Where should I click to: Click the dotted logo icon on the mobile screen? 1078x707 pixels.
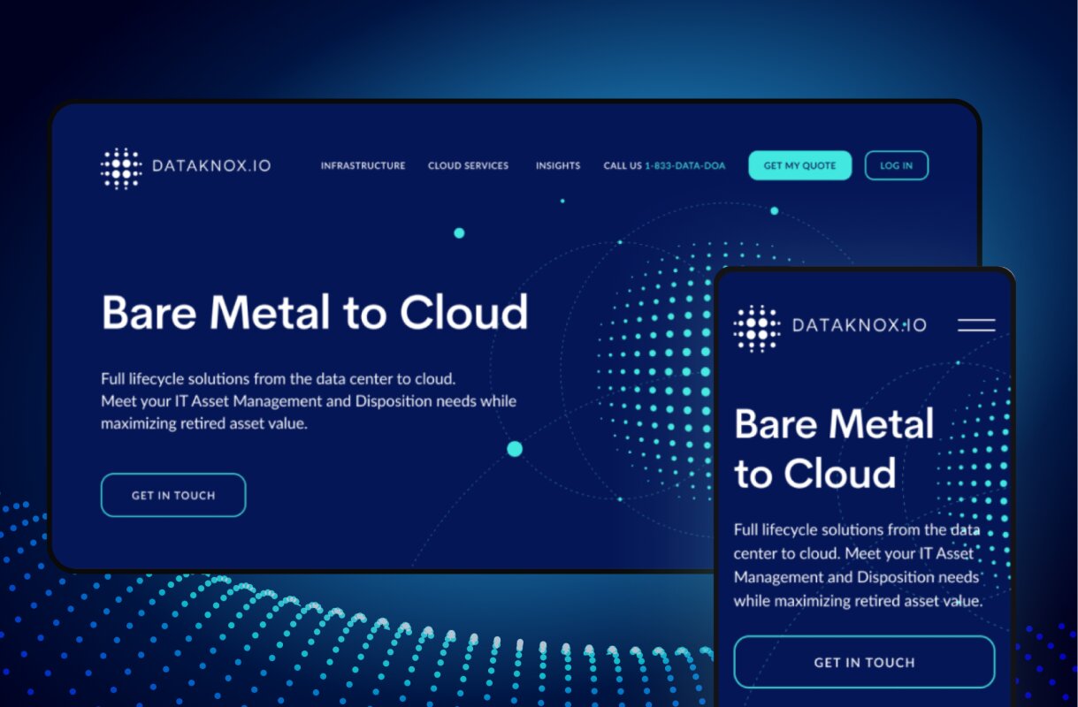(x=756, y=327)
